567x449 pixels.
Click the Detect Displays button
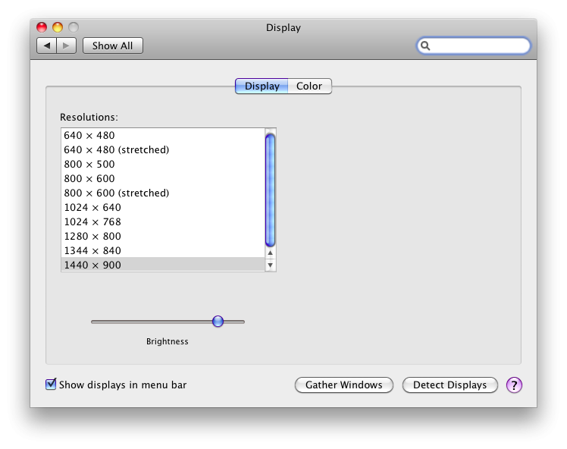coord(450,385)
